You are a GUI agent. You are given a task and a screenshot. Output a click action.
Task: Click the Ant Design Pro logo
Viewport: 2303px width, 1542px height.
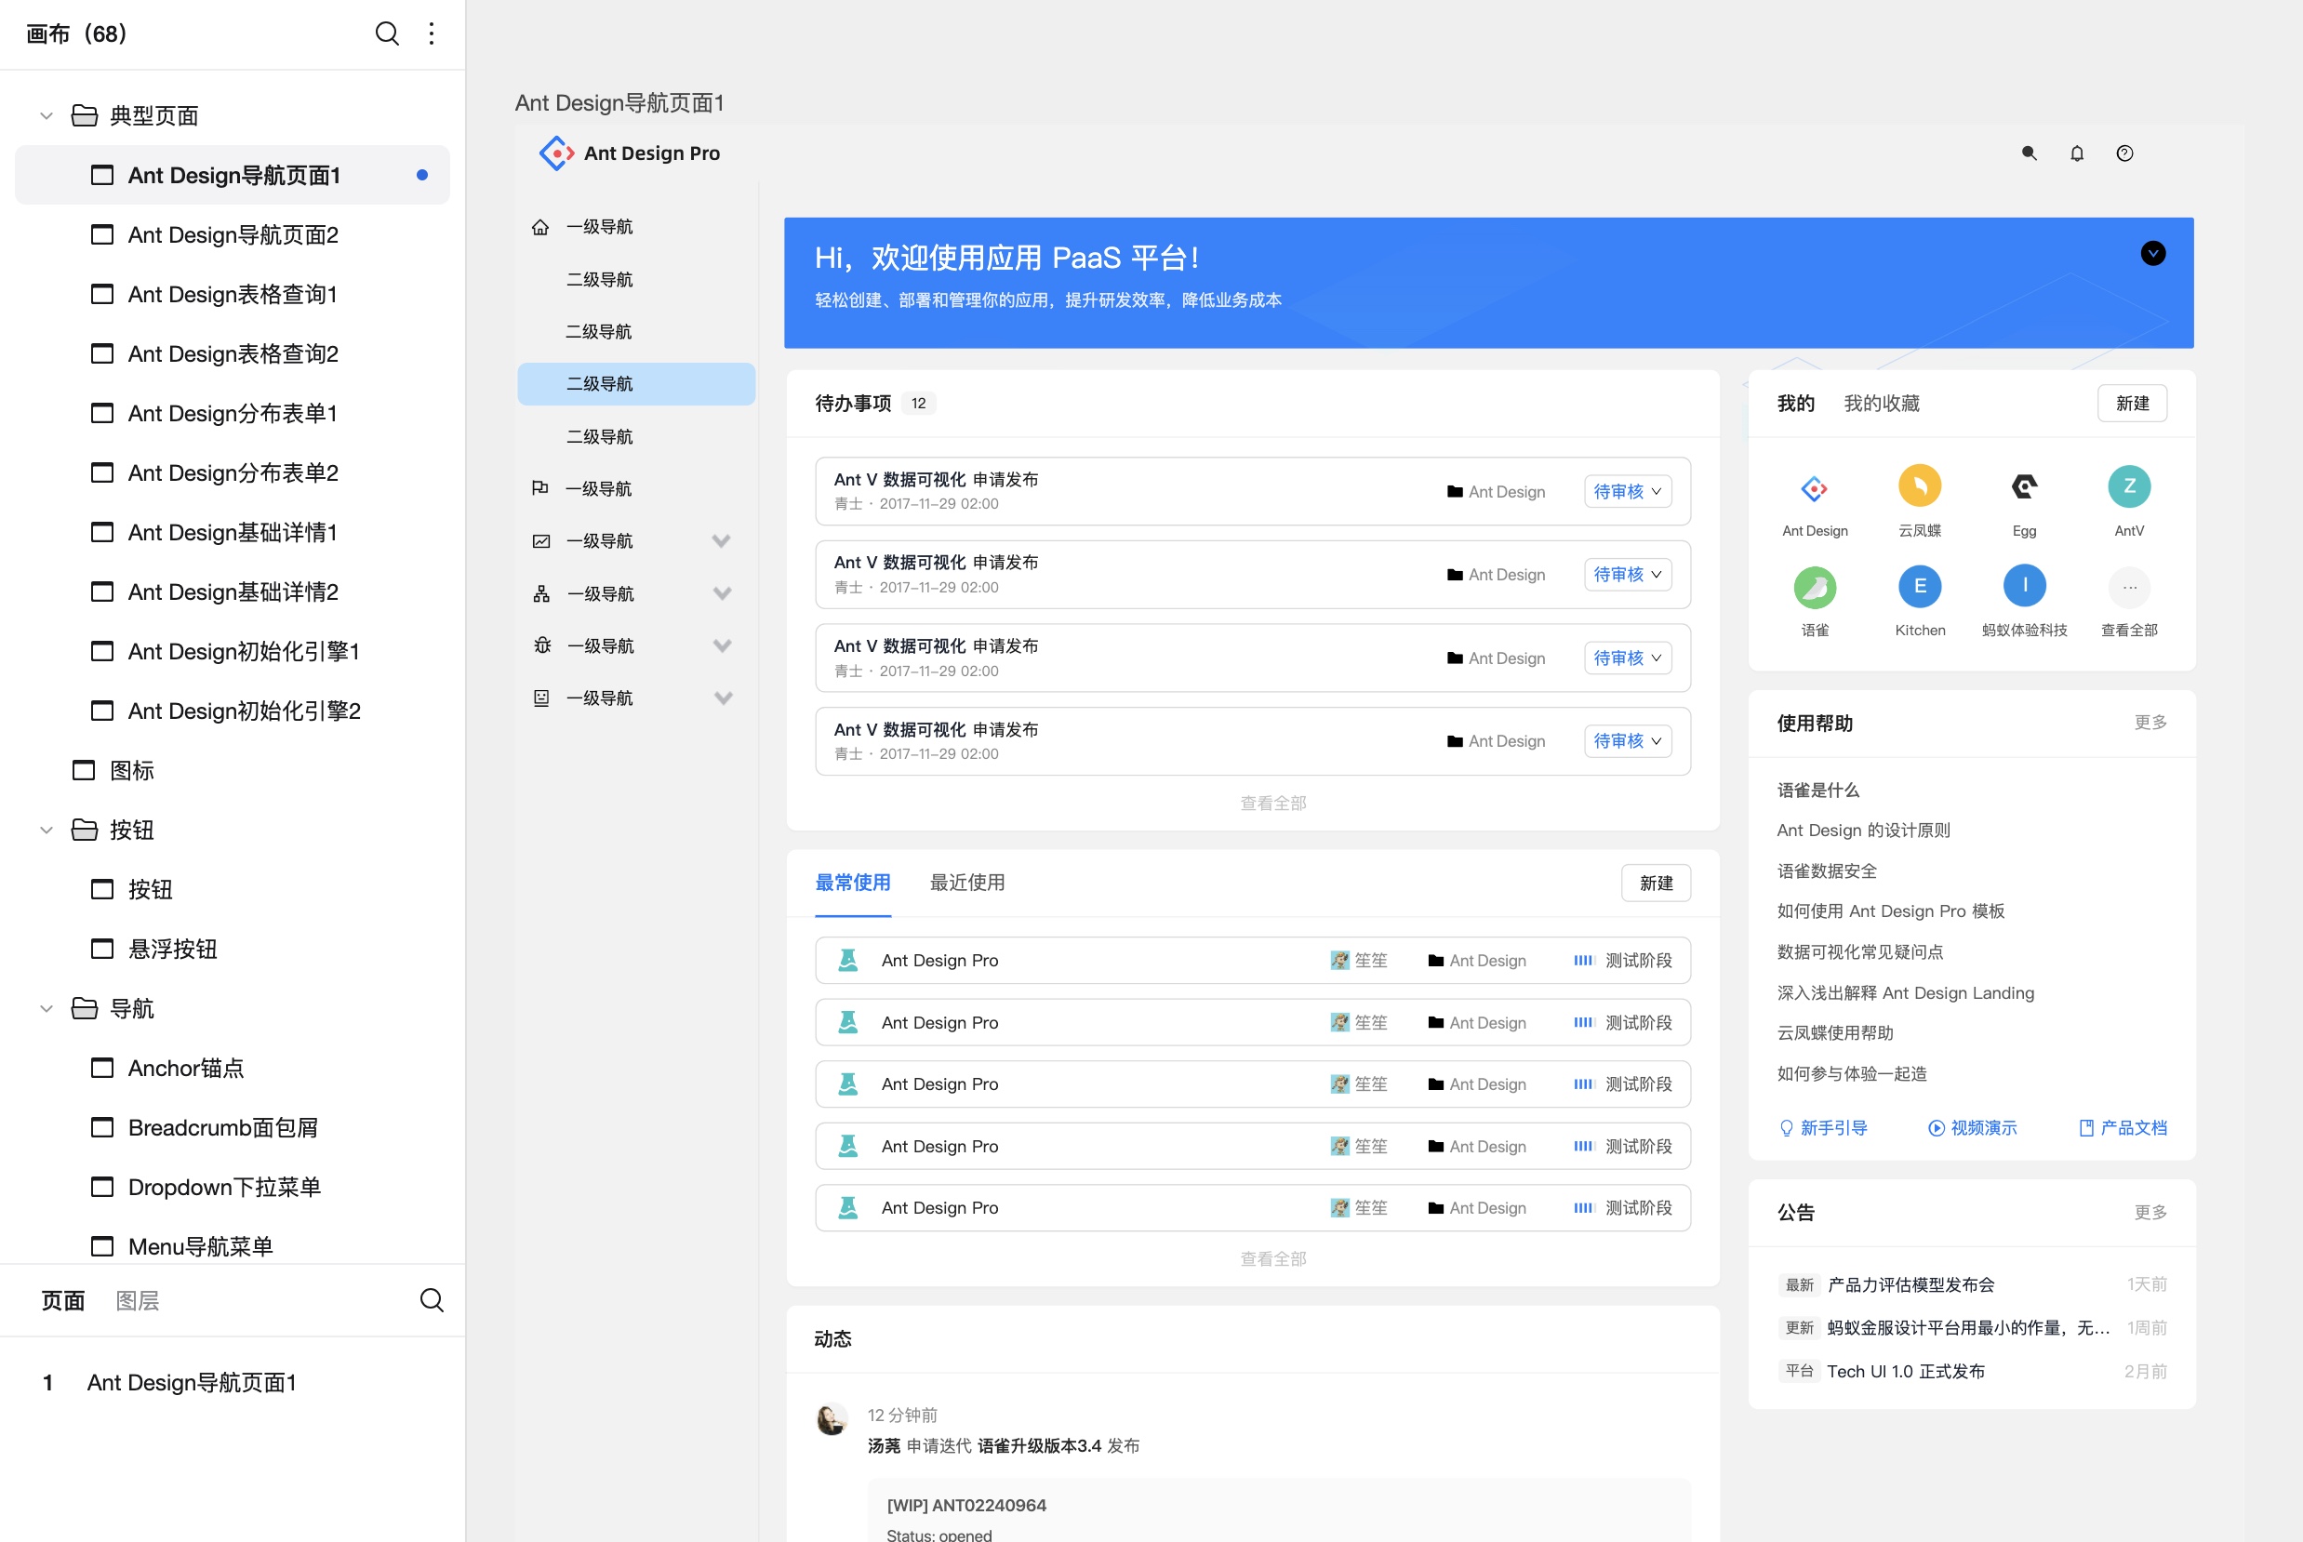555,153
